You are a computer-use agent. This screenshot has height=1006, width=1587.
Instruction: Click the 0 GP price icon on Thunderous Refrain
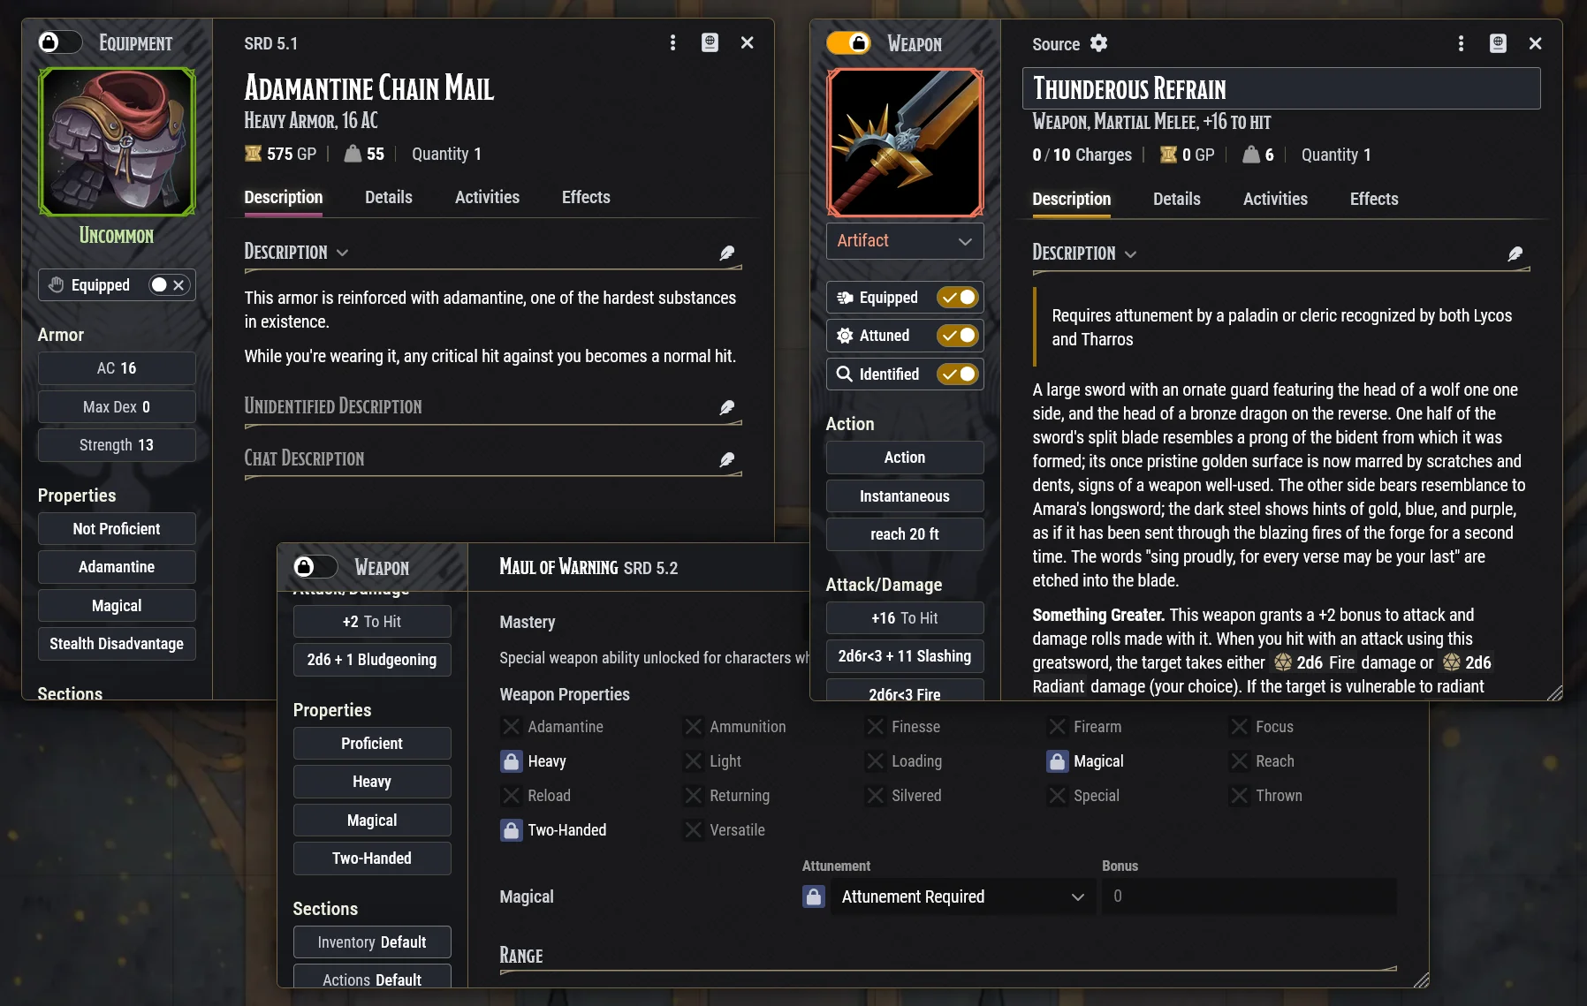[1168, 155]
